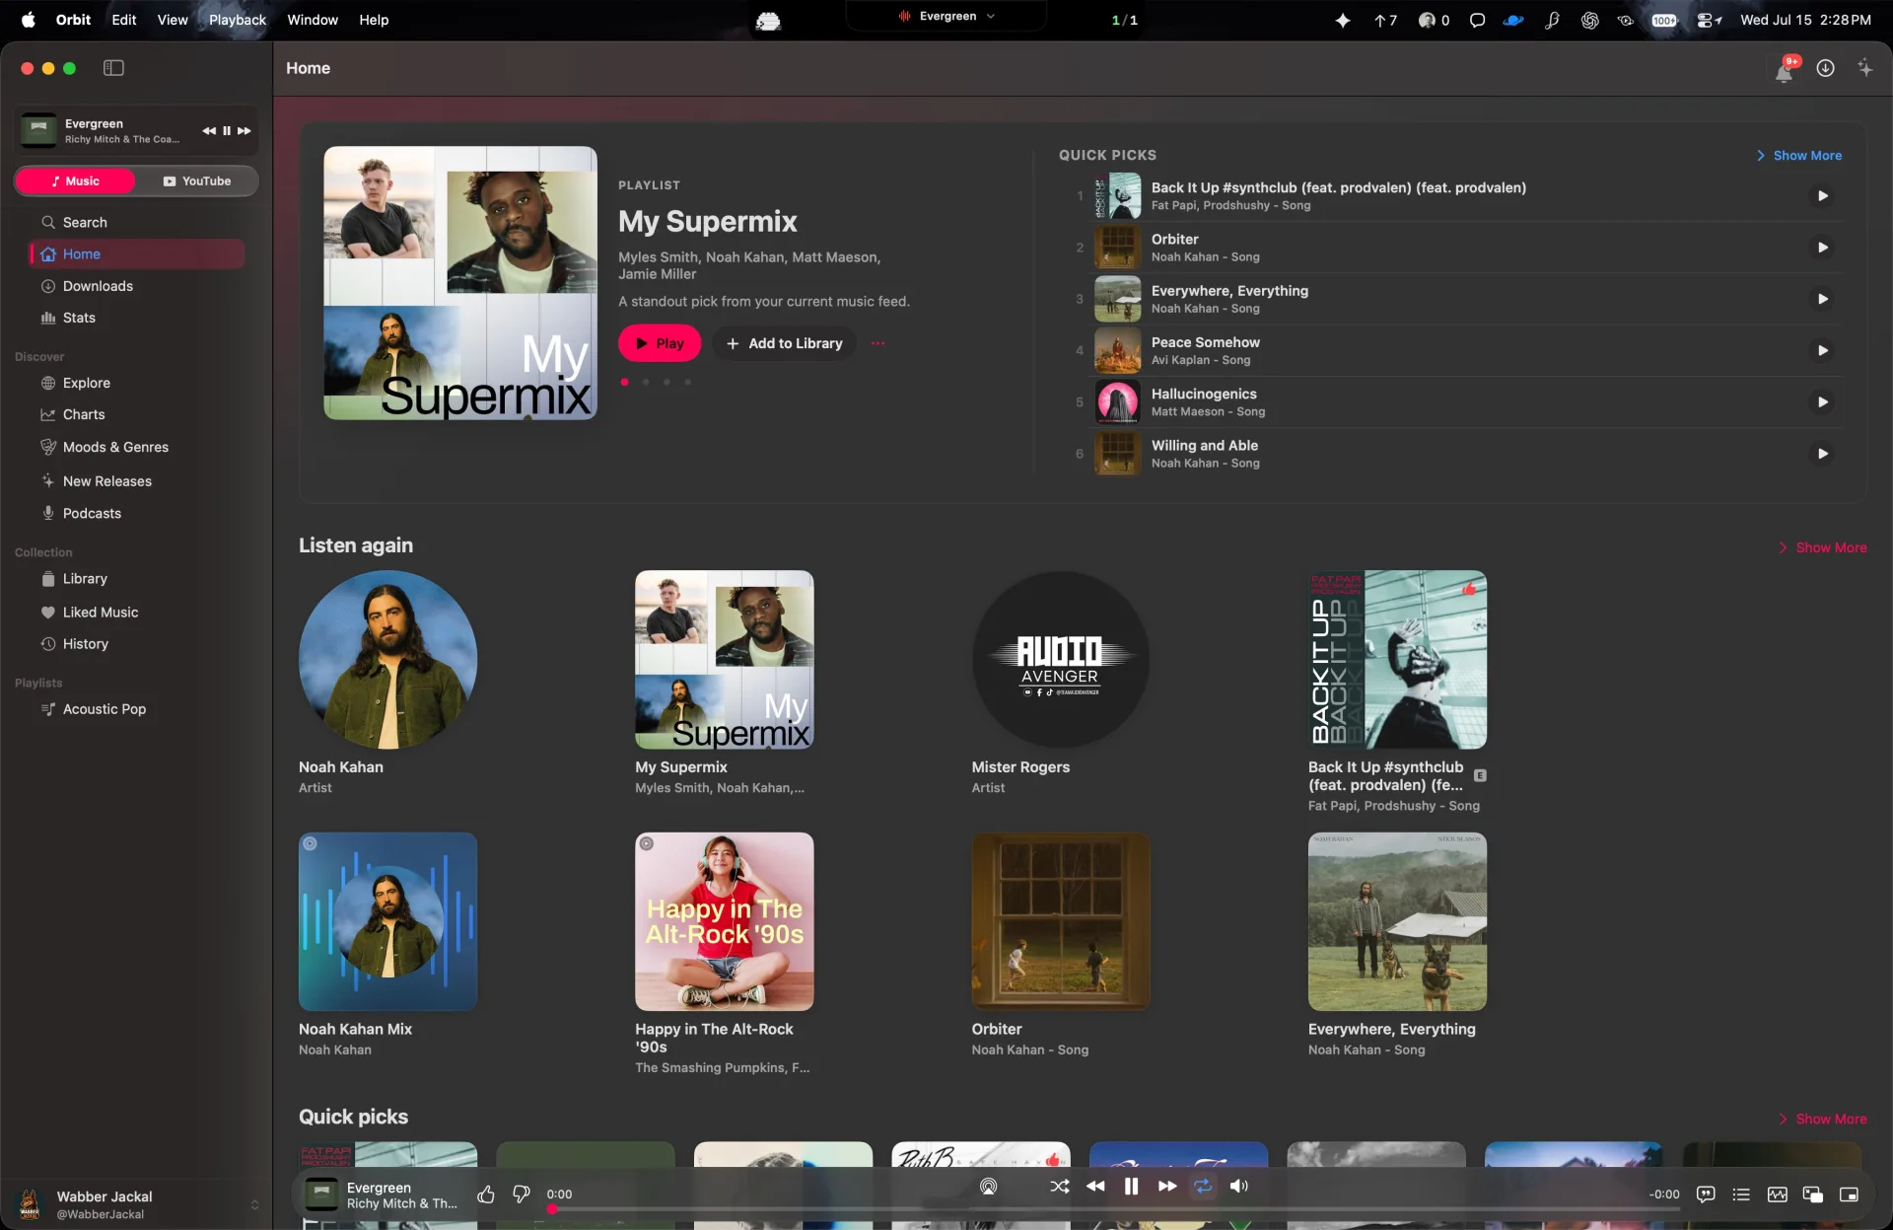1893x1230 pixels.
Task: Open the Evergreen menu bar dropdown
Action: (x=947, y=17)
